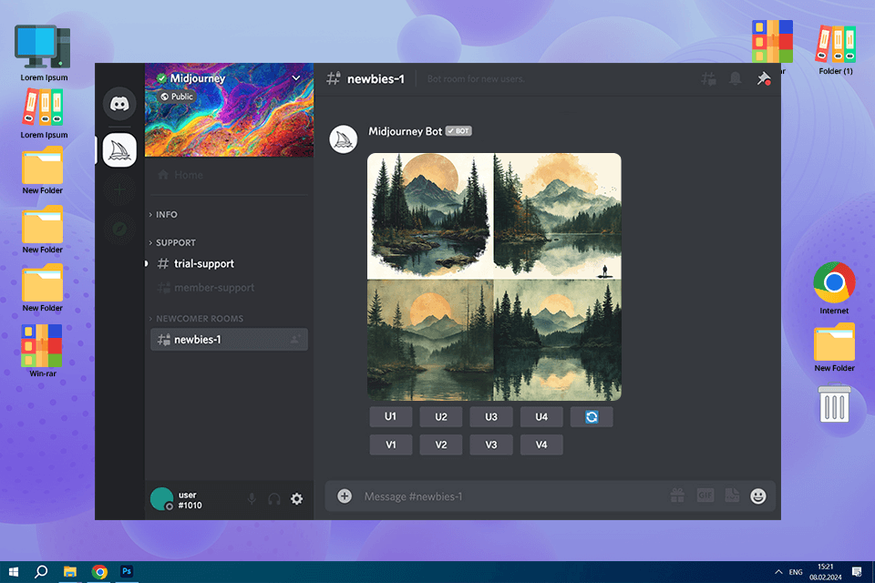Click the V1 variation button
This screenshot has width=875, height=583.
[x=391, y=445]
